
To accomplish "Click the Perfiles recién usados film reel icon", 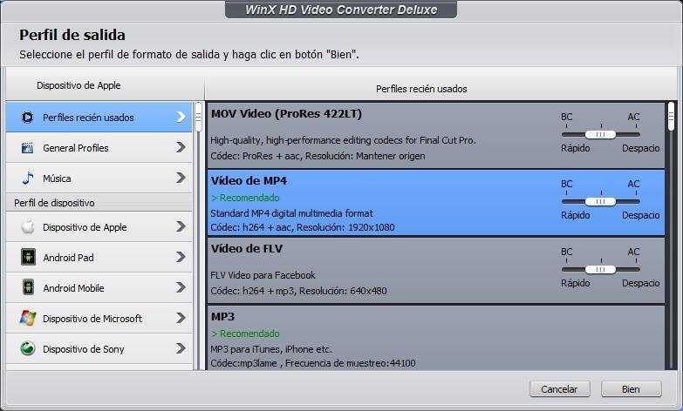I will (27, 118).
